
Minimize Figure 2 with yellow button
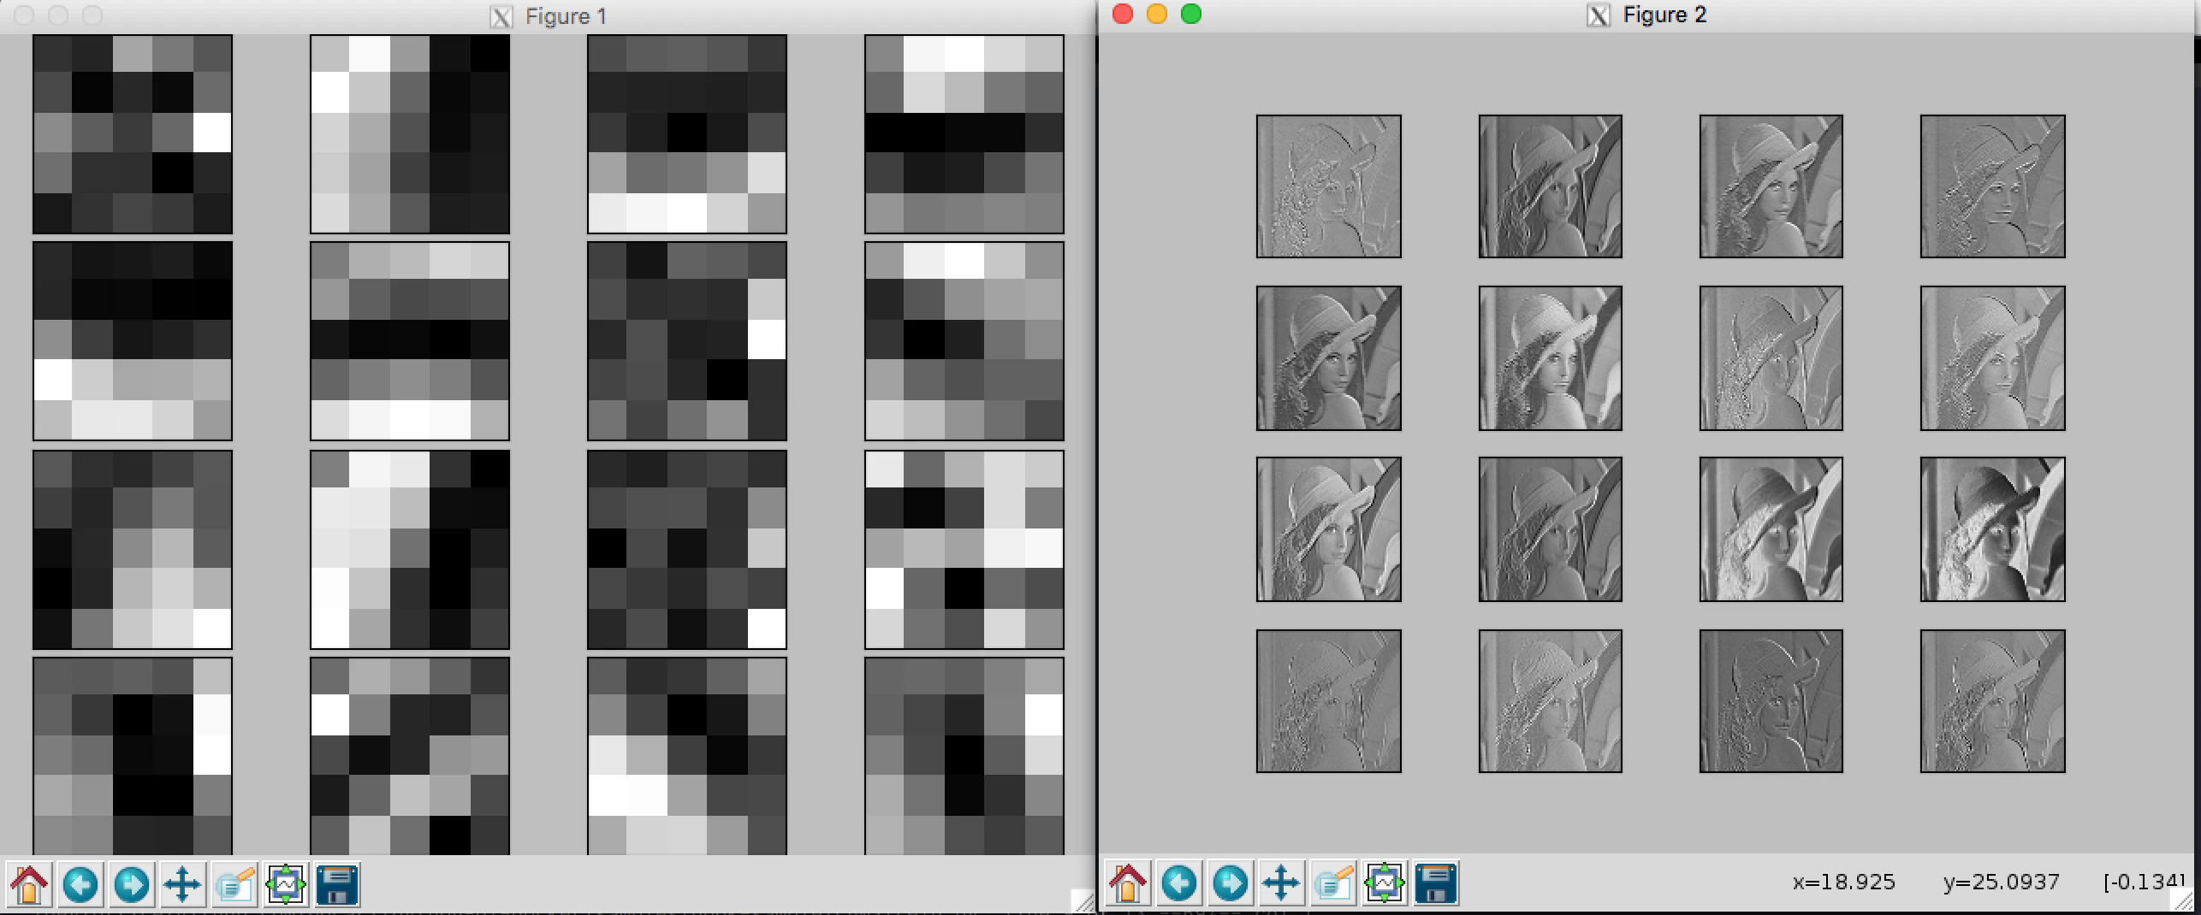pos(1157,14)
